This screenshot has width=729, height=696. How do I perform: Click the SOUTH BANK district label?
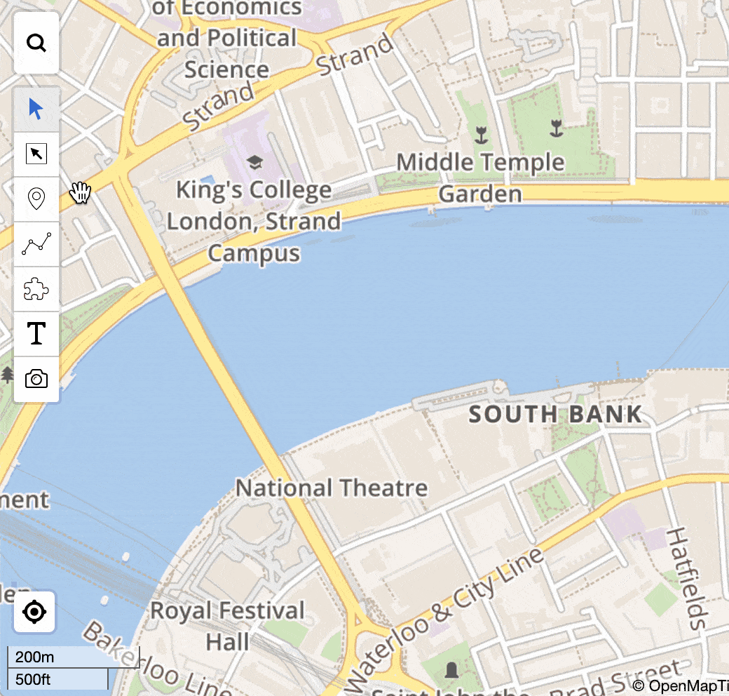click(555, 414)
